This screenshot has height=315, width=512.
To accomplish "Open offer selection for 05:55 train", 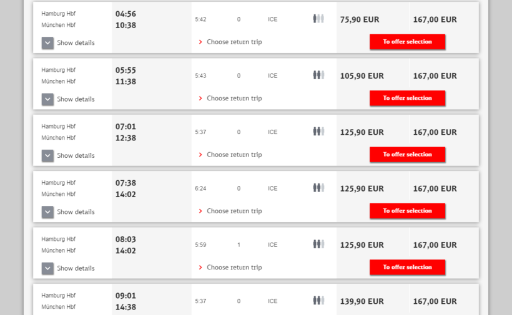I will (407, 98).
